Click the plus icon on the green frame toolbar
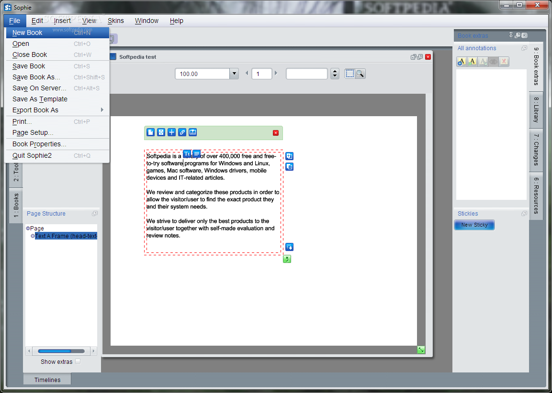The height and width of the screenshot is (393, 552). 171,132
